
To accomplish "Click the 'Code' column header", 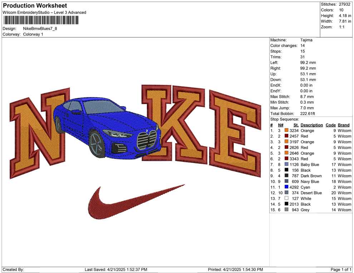I will (330, 125).
